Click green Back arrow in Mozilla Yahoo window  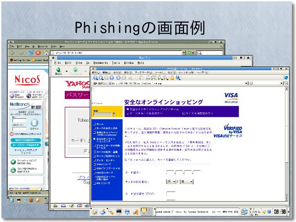(58, 70)
